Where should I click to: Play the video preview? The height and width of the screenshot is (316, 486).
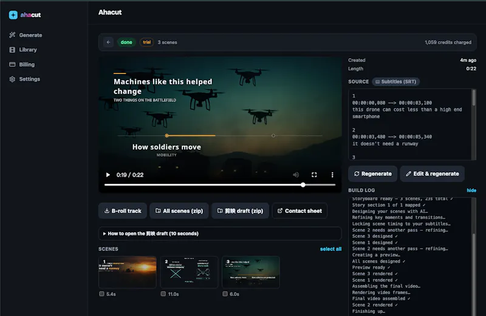(x=108, y=175)
